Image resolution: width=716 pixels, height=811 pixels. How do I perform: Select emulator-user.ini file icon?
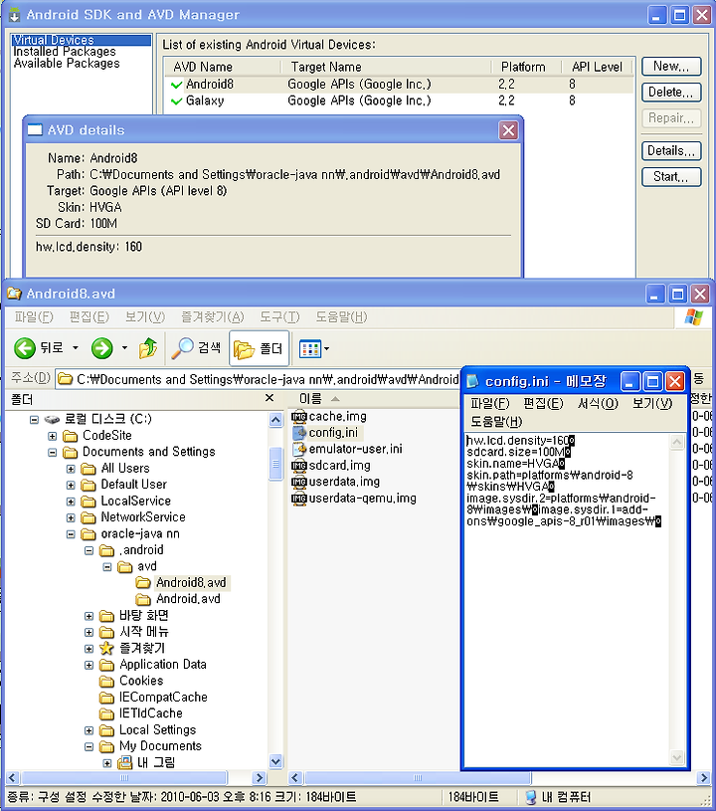tap(299, 449)
